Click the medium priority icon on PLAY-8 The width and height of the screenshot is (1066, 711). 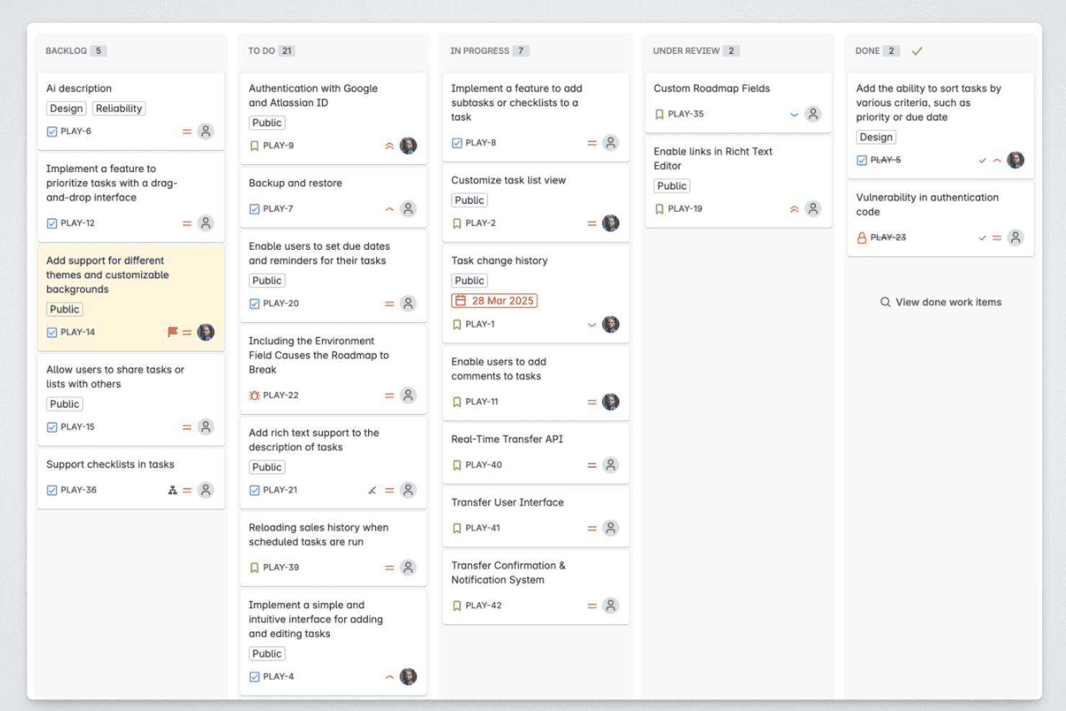pyautogui.click(x=592, y=143)
